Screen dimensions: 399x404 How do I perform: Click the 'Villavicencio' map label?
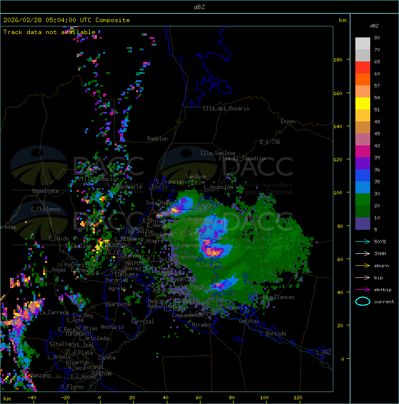click(x=97, y=179)
